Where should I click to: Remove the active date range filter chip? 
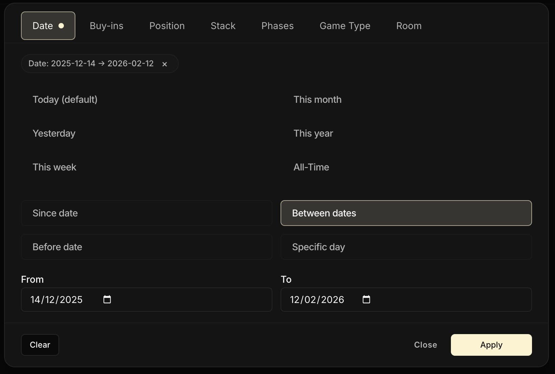coord(165,64)
